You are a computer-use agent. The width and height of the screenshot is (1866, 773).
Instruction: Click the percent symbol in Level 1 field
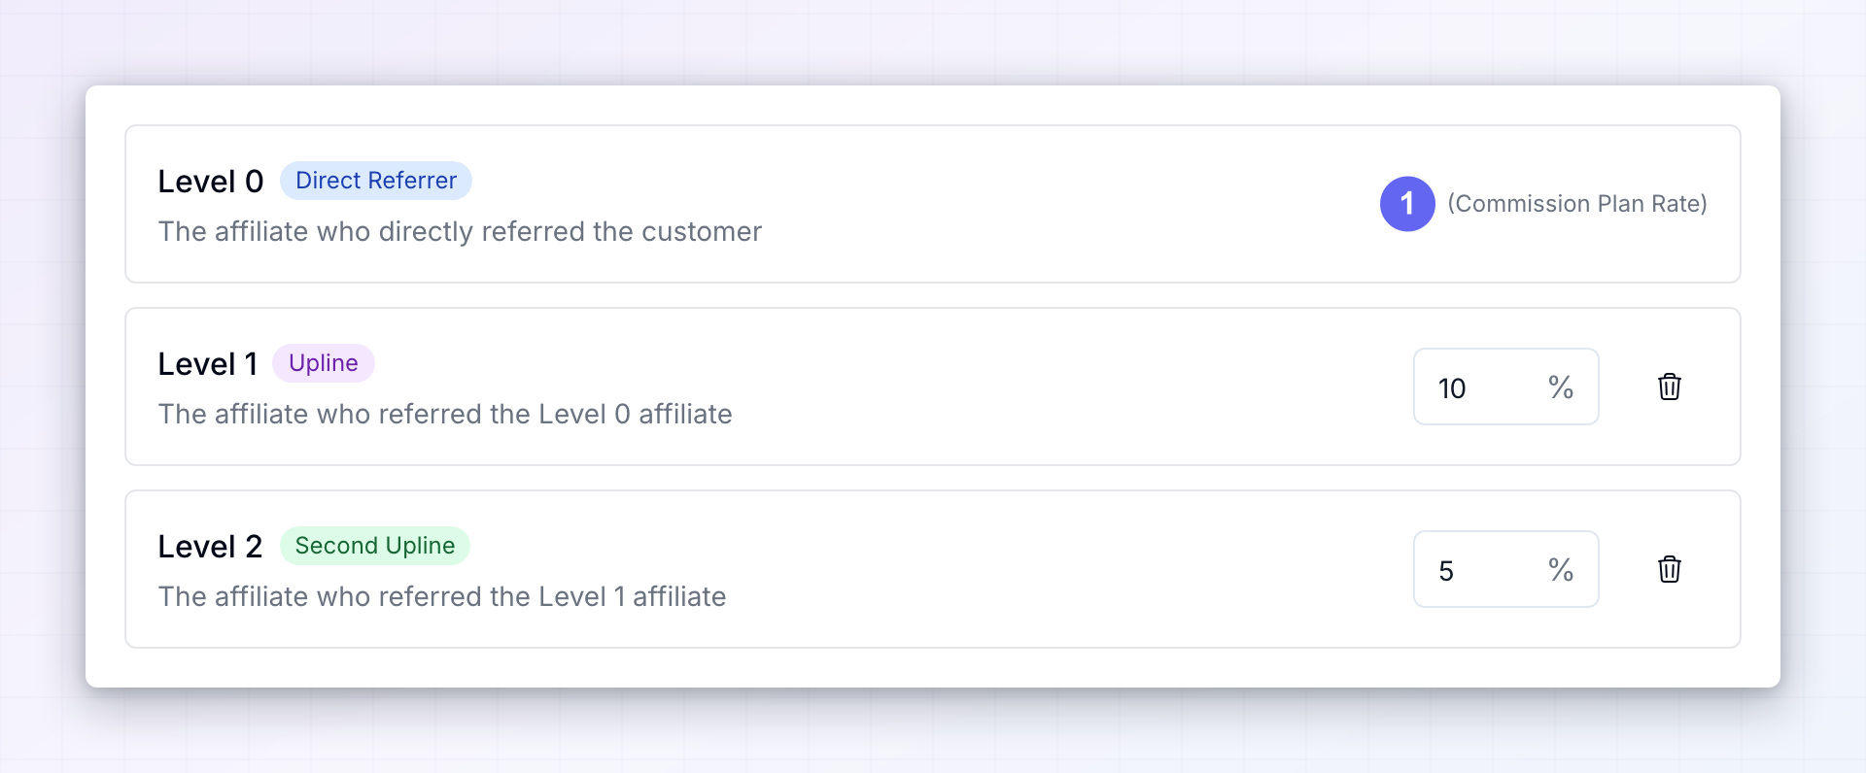pyautogui.click(x=1561, y=387)
